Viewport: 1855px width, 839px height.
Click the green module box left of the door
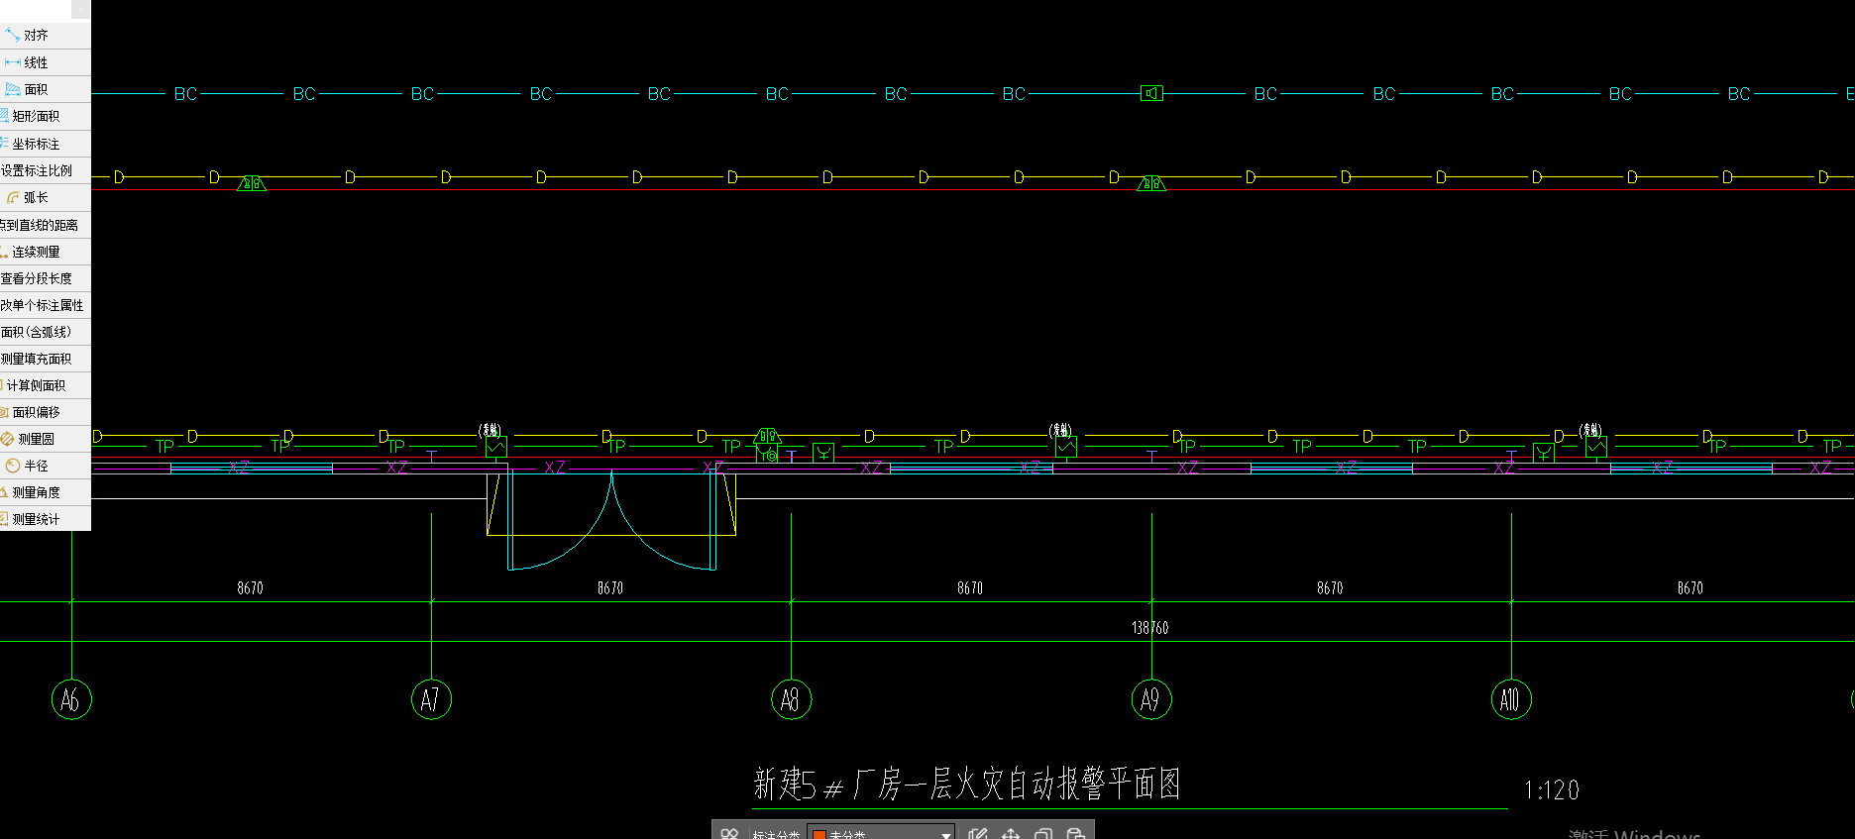(x=496, y=447)
